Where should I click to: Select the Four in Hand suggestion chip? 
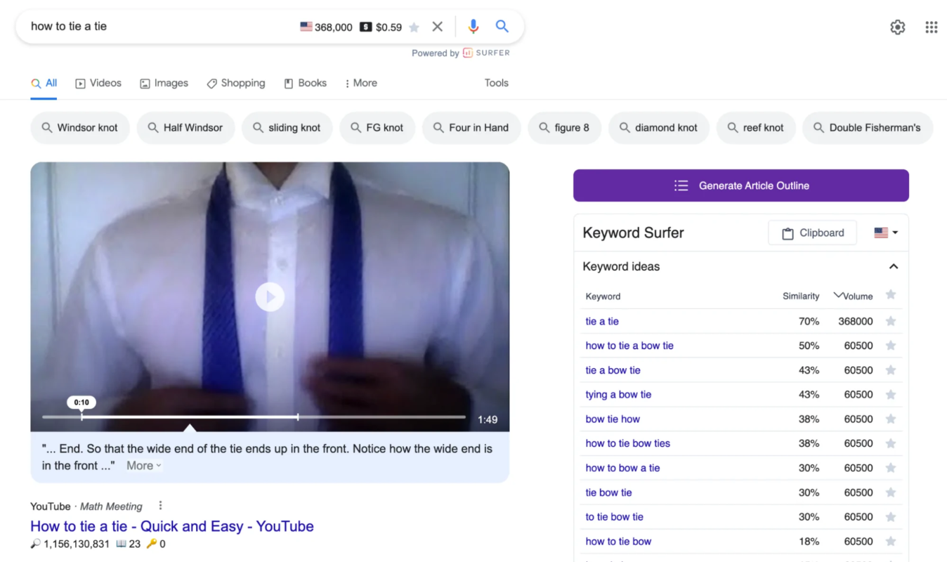pyautogui.click(x=471, y=128)
